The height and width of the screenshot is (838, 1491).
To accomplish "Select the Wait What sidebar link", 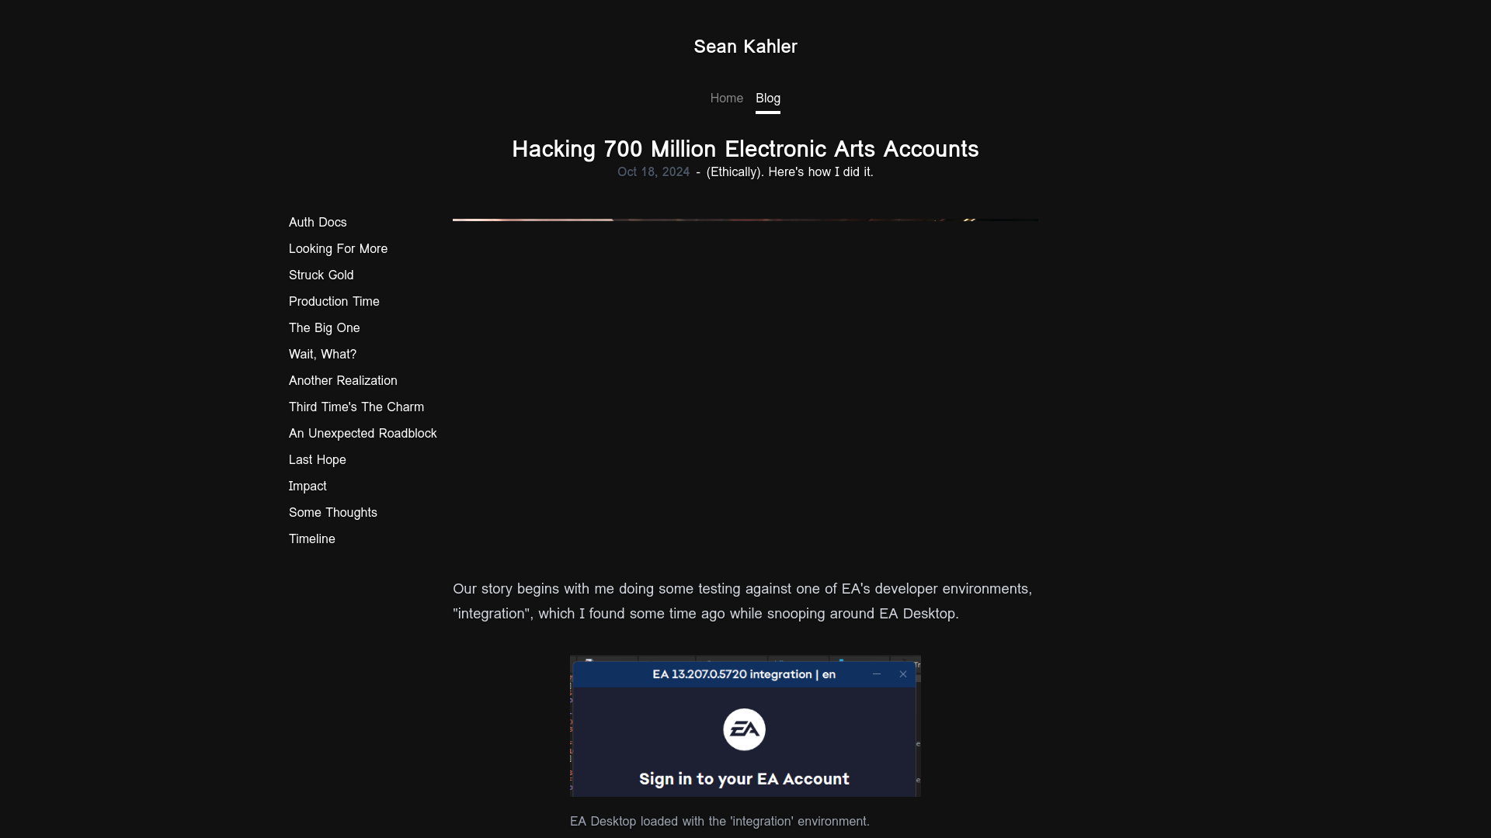I will [322, 354].
